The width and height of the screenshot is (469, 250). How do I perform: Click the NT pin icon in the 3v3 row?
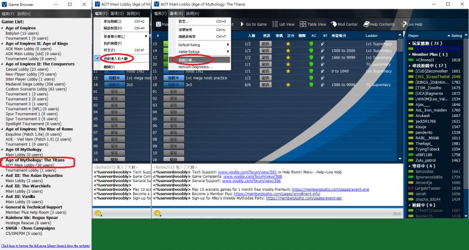pyautogui.click(x=322, y=85)
